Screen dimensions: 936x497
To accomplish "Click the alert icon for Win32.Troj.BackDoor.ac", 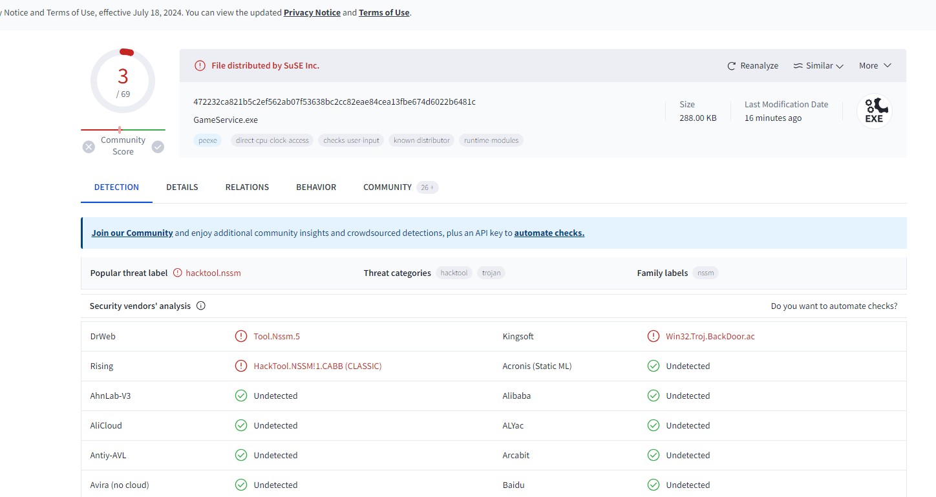I will [x=654, y=336].
